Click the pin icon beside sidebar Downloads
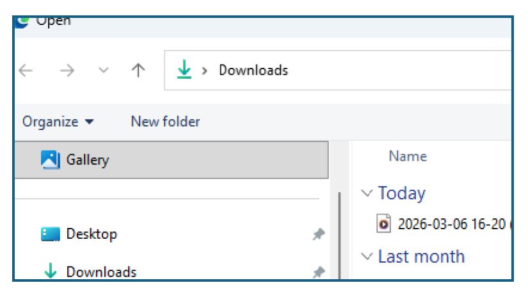This screenshot has height=292, width=528. point(317,273)
